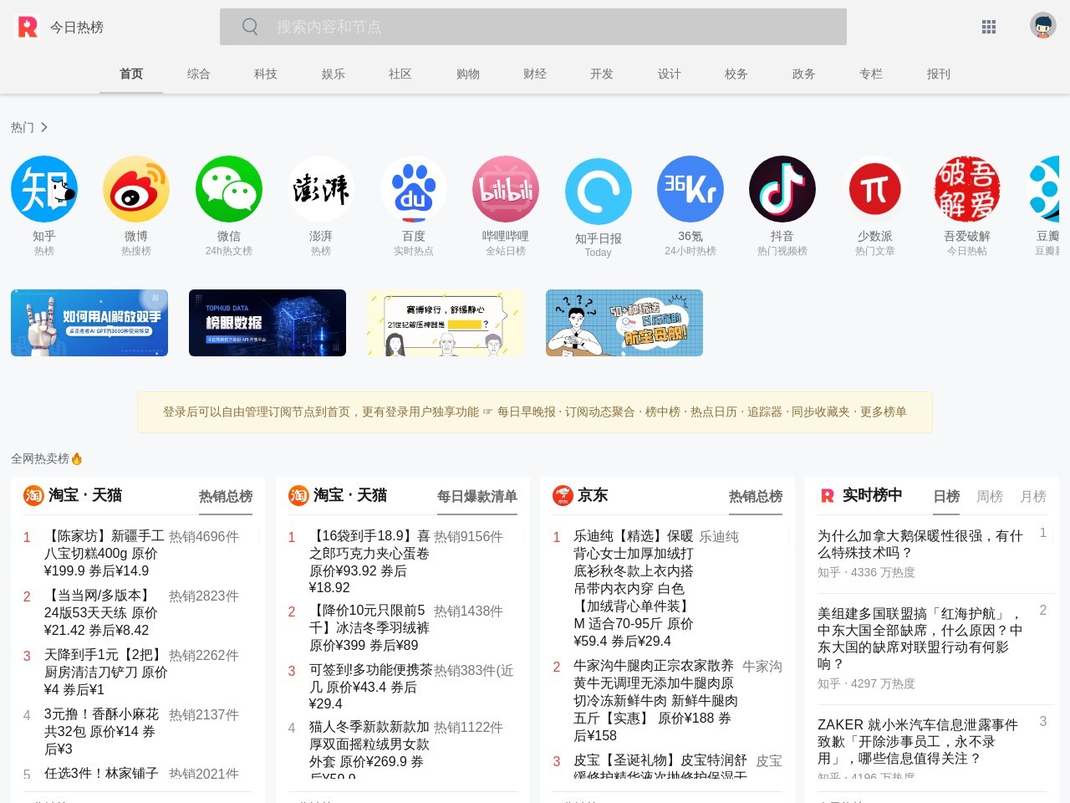The width and height of the screenshot is (1070, 803).
Task: Select the 周榜 tab in 实时榜中
Action: click(990, 496)
